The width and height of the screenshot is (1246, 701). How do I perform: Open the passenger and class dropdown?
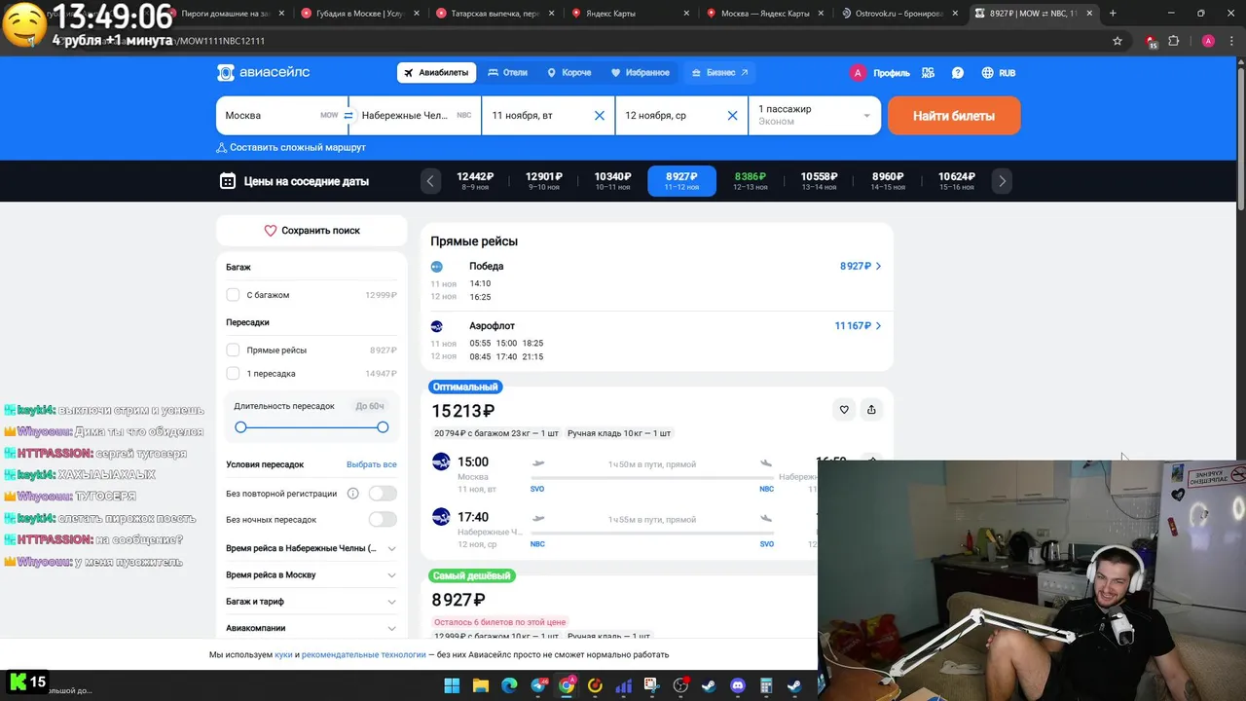pos(814,115)
